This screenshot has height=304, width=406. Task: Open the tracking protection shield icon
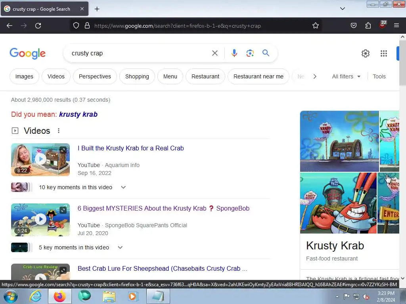click(76, 26)
